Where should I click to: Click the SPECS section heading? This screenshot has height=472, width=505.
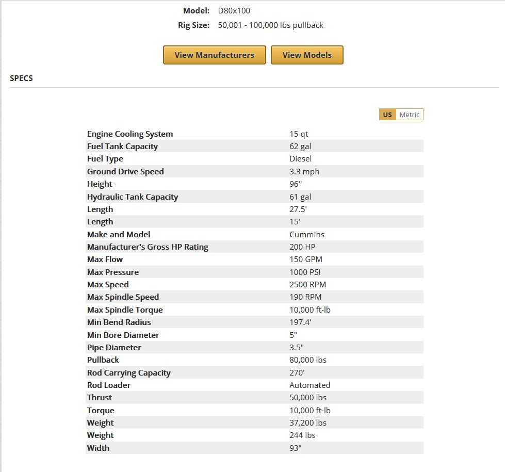point(21,78)
